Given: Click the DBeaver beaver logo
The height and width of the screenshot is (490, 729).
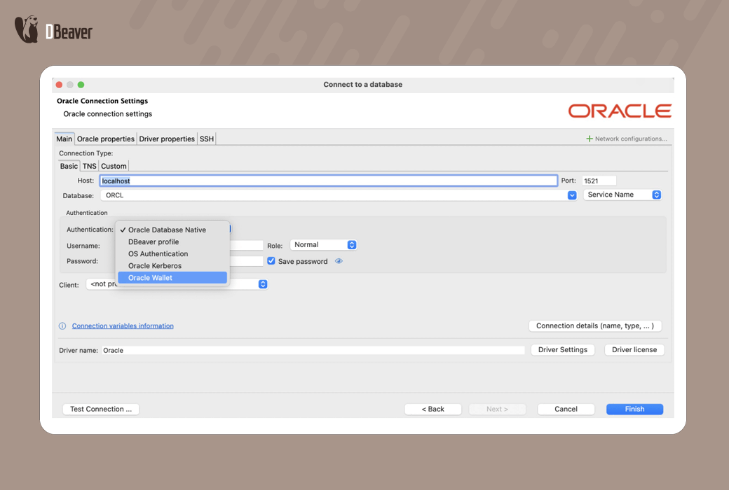Looking at the screenshot, I should tap(27, 30).
